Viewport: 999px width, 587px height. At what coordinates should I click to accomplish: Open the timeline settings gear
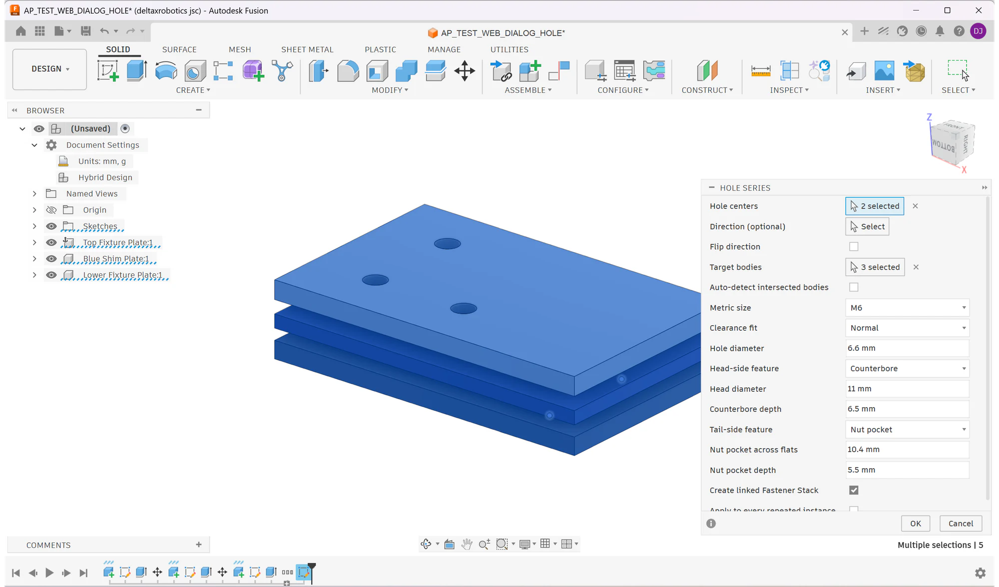pos(980,573)
